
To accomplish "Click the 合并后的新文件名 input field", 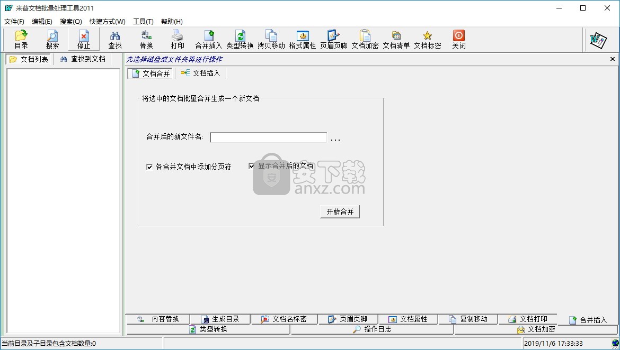I will (x=269, y=137).
